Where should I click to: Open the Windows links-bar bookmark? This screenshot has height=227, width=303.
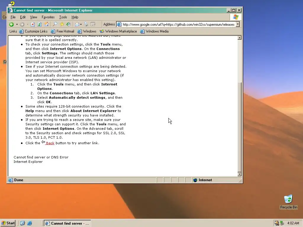pyautogui.click(x=87, y=31)
